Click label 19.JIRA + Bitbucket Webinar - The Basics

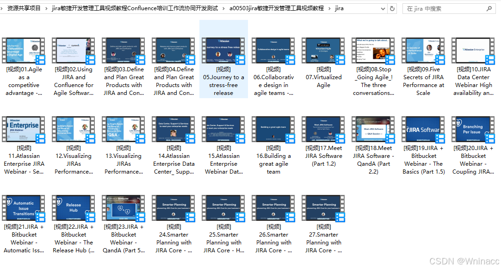pos(423,160)
